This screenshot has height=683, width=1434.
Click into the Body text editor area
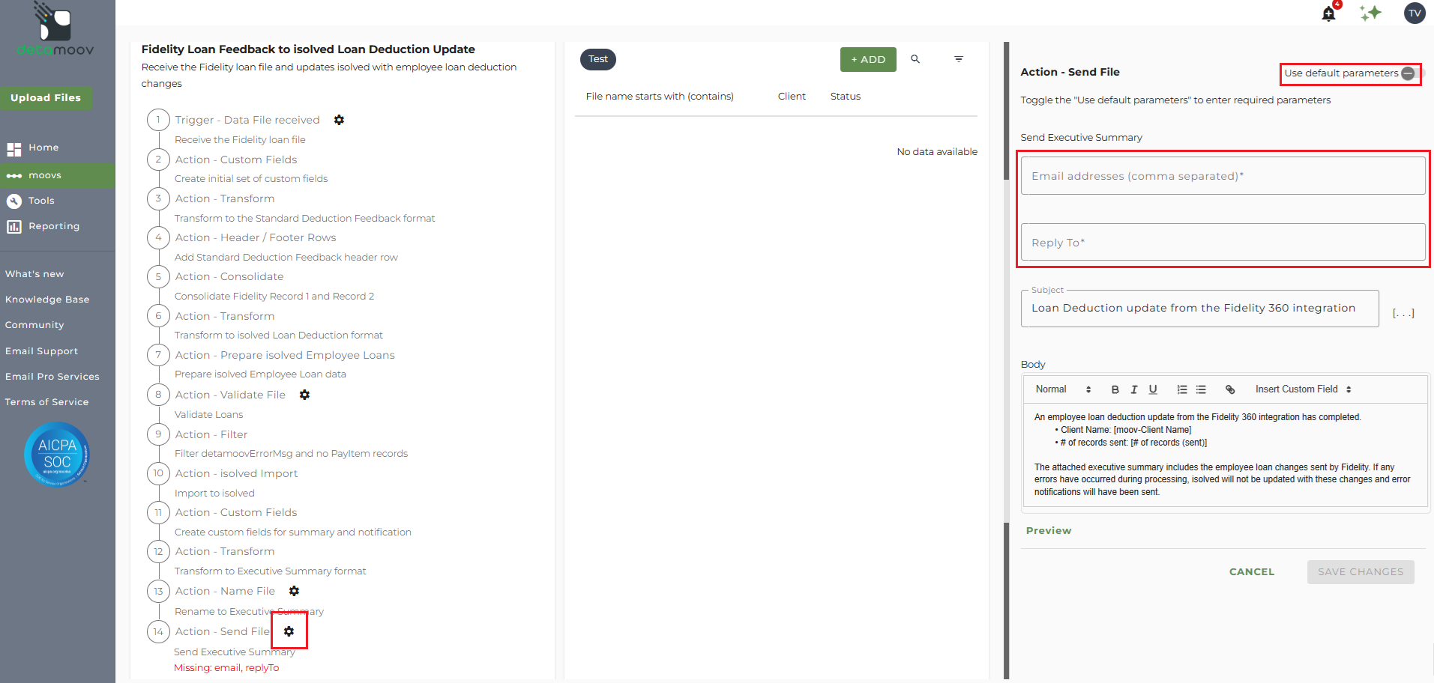(1225, 455)
